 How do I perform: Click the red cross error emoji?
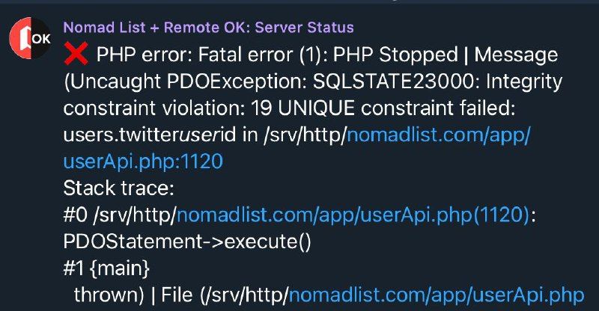click(76, 54)
